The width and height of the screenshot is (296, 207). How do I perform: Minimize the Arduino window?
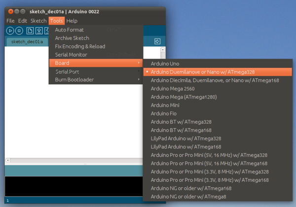point(17,11)
